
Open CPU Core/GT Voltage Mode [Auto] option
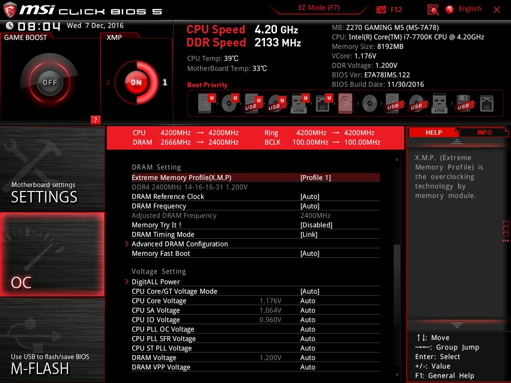click(255, 291)
